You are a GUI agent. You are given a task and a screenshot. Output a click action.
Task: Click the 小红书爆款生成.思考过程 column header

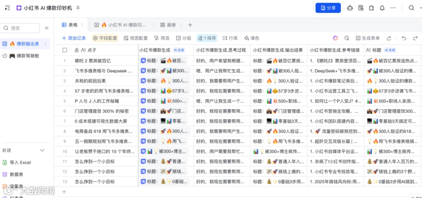[222, 50]
